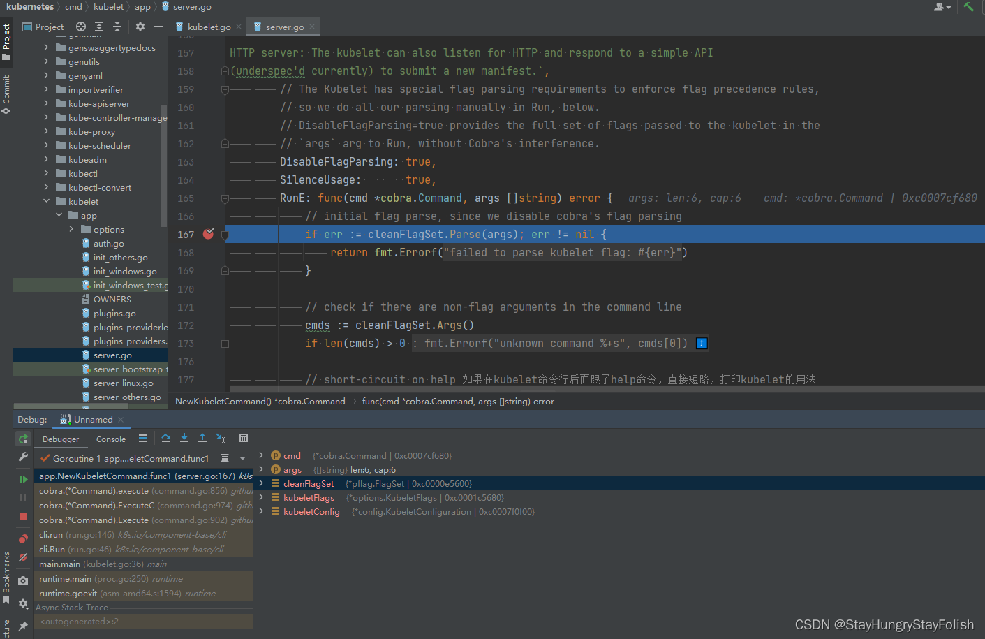Open View Breakpoints icon
The image size is (985, 639).
click(23, 538)
